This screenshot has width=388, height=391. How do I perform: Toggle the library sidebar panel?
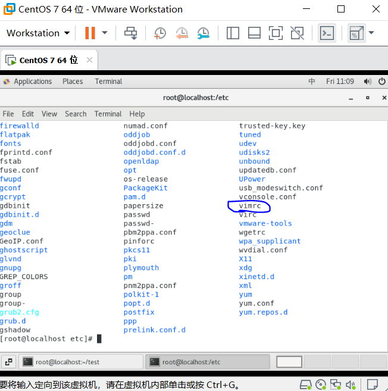[x=233, y=33]
